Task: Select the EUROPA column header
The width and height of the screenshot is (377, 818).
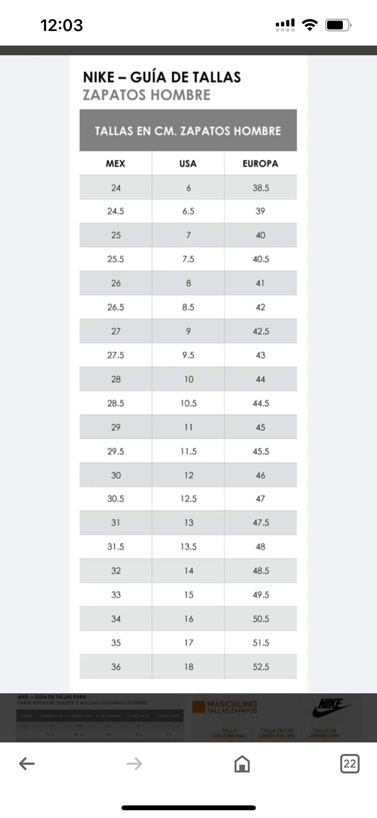Action: 261,163
